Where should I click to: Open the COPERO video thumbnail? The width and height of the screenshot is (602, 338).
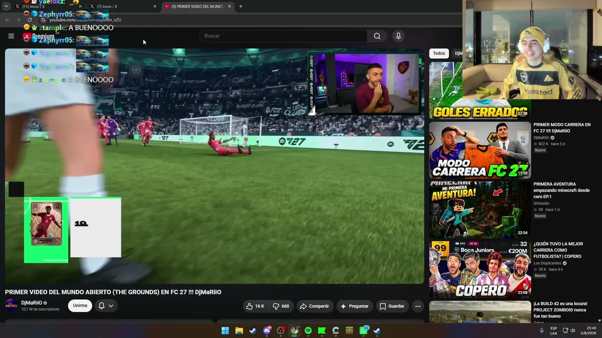tap(480, 269)
